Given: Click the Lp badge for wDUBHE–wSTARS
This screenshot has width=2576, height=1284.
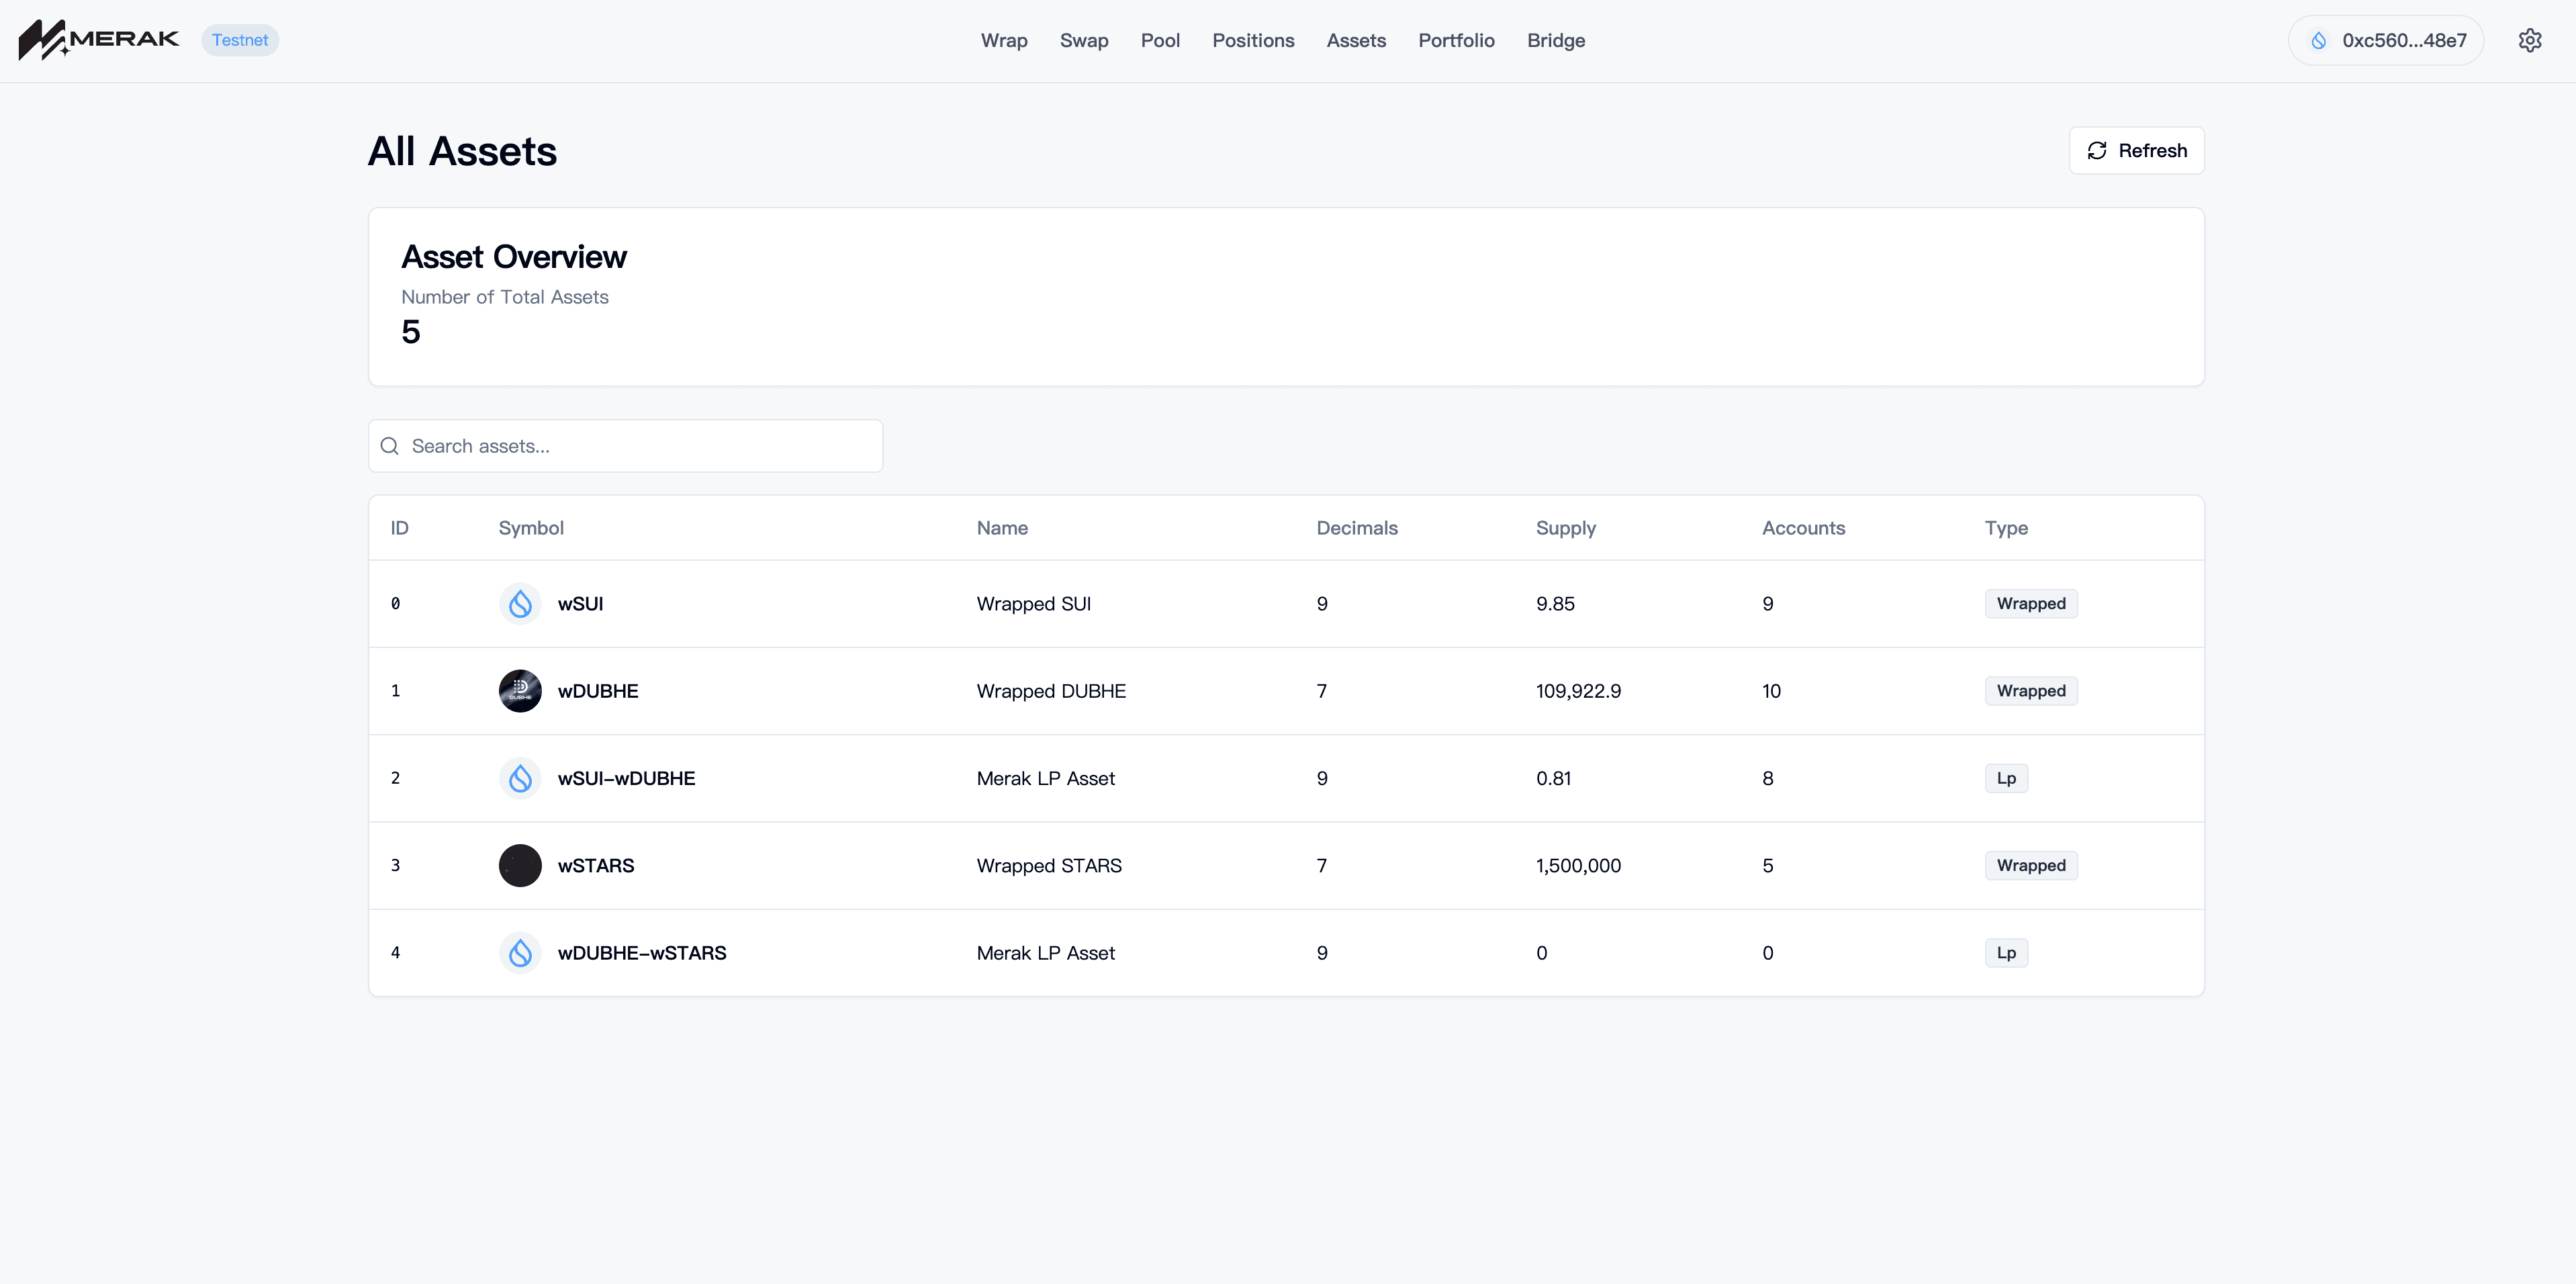Looking at the screenshot, I should [x=2006, y=953].
